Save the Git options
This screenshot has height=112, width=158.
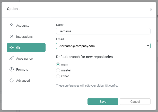tap(103, 101)
